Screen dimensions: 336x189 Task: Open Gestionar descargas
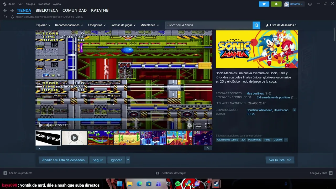coord(171,173)
